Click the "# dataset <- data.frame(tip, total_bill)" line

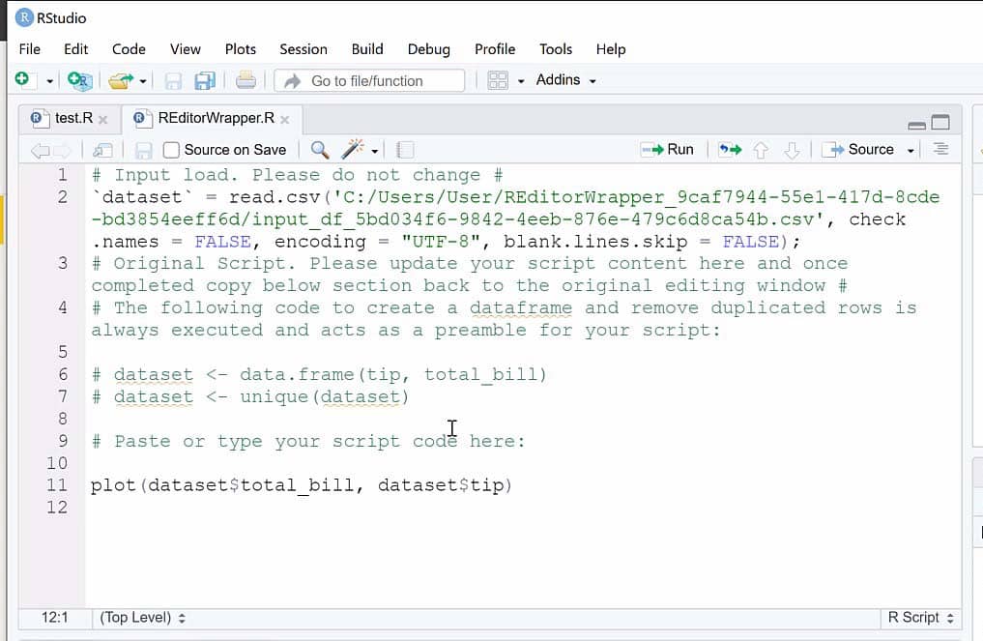[x=319, y=375]
